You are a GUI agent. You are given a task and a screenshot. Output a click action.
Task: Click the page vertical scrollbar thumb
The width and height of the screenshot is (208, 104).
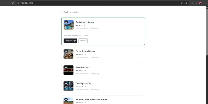[x=207, y=32]
